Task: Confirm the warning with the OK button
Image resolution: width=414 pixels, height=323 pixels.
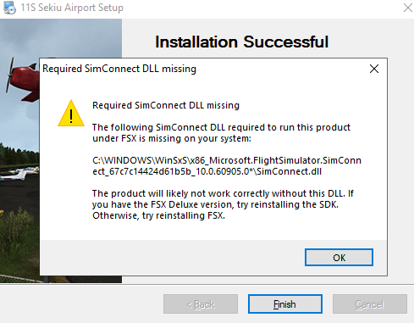Action: [339, 258]
